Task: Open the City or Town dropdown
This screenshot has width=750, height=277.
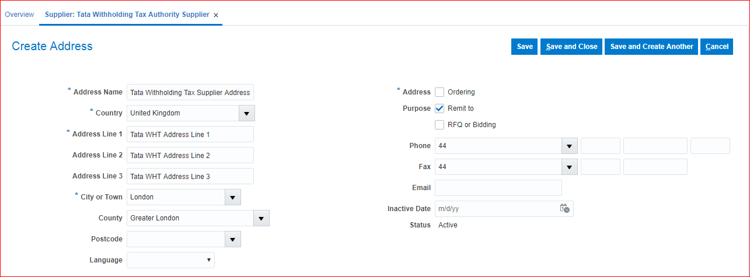Action: click(233, 197)
